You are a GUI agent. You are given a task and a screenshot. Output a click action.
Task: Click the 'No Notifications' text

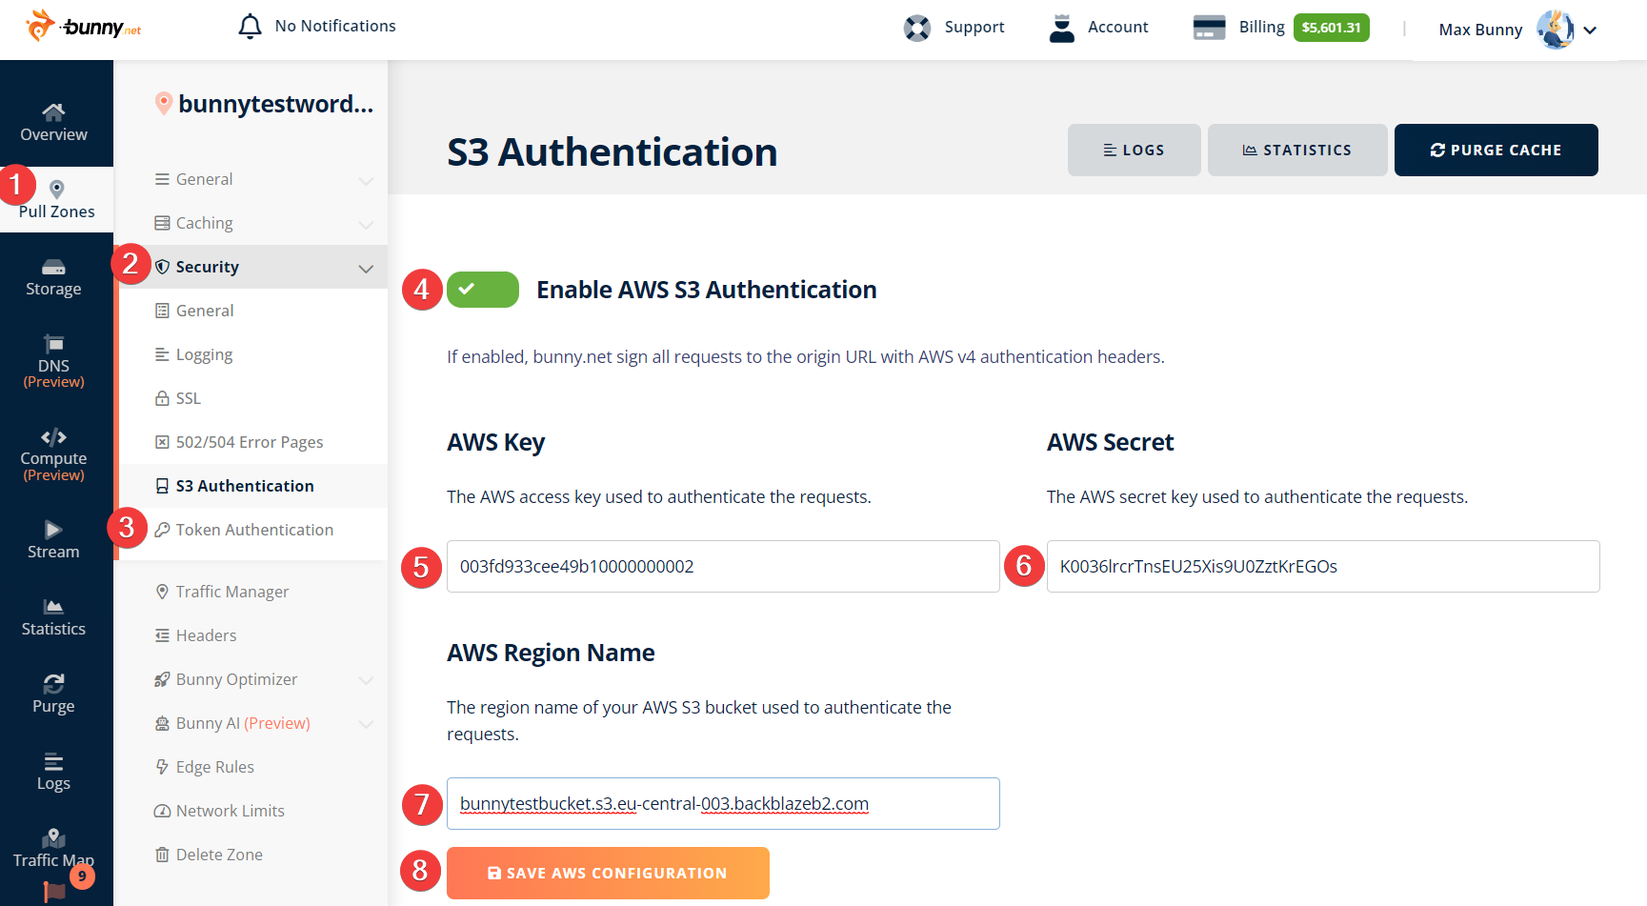tap(335, 26)
